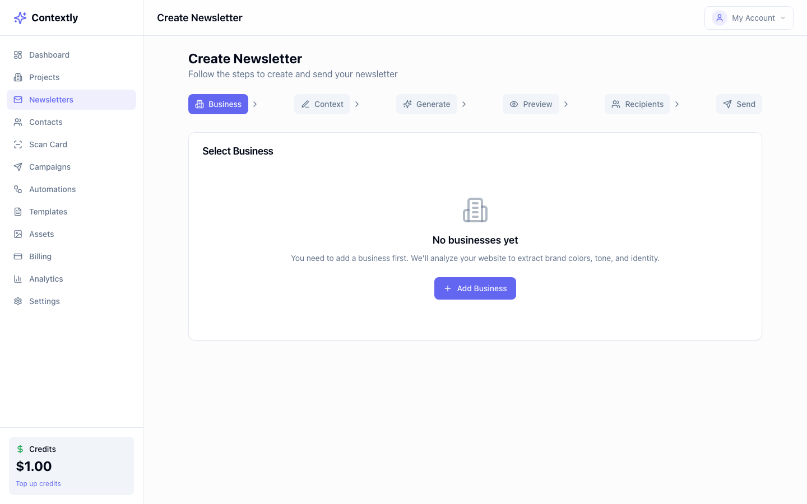Image resolution: width=807 pixels, height=504 pixels.
Task: Click the Credits dollar icon
Action: [20, 449]
